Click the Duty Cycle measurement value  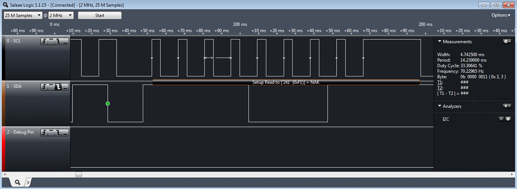click(x=471, y=66)
